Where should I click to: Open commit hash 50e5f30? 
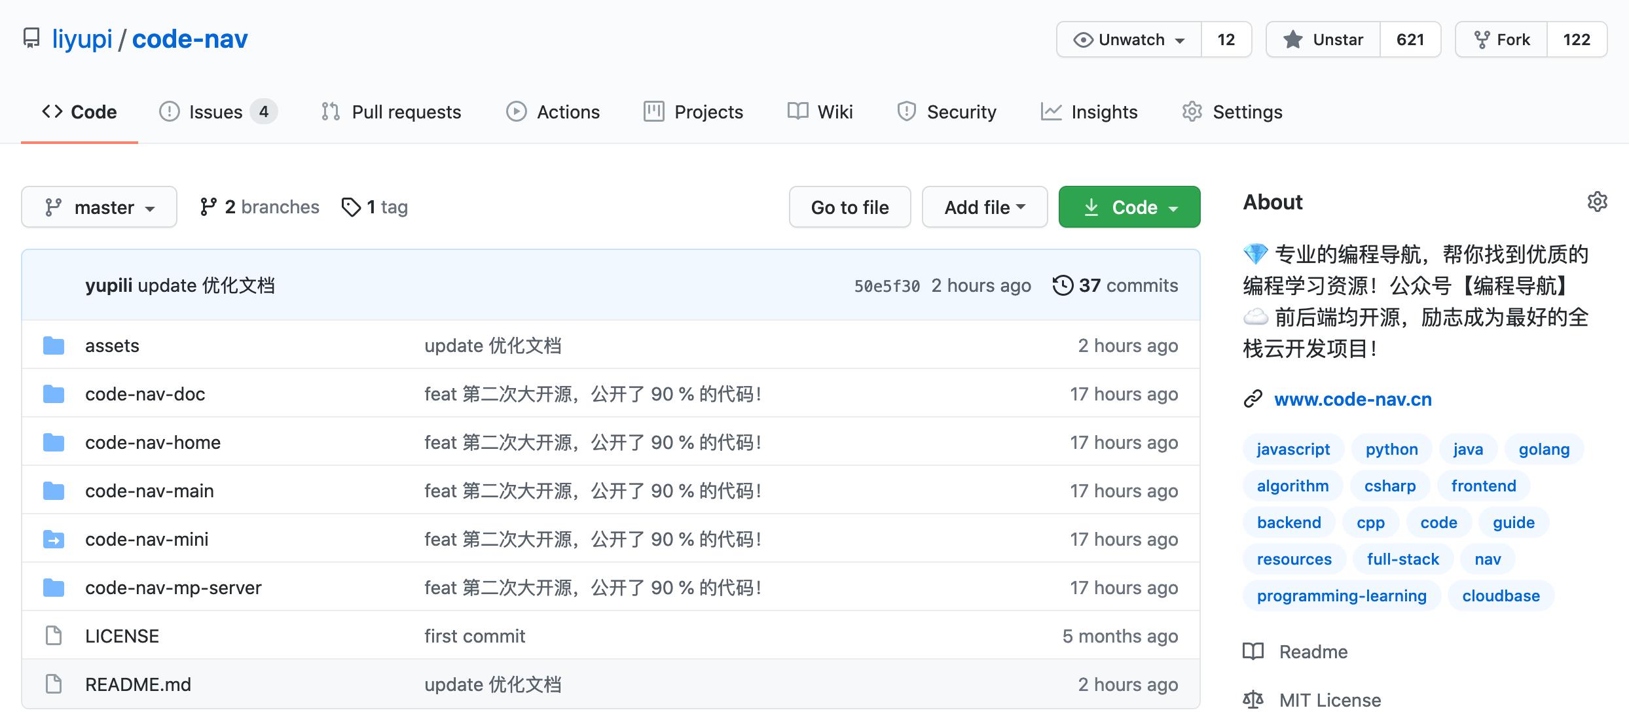pos(887,286)
